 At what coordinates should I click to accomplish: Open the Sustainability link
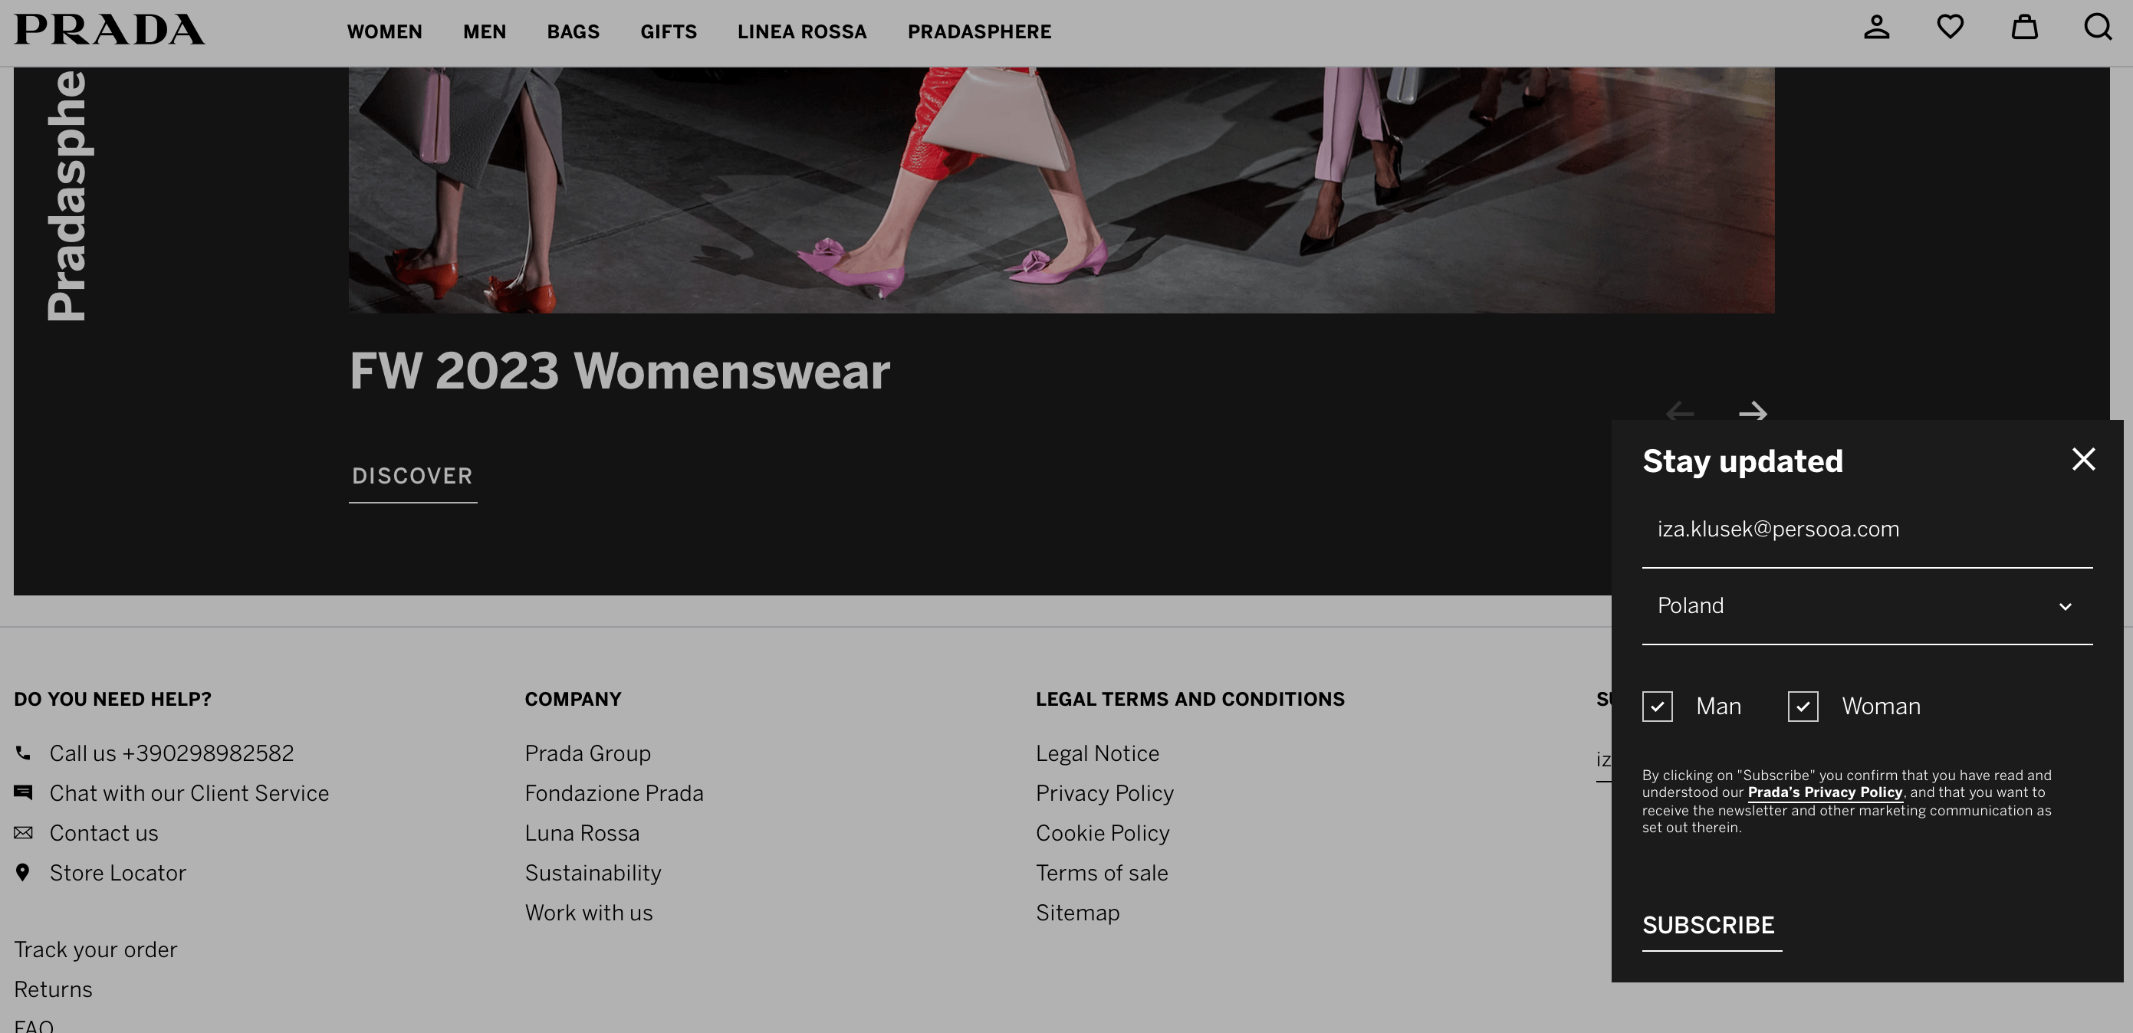coord(593,872)
